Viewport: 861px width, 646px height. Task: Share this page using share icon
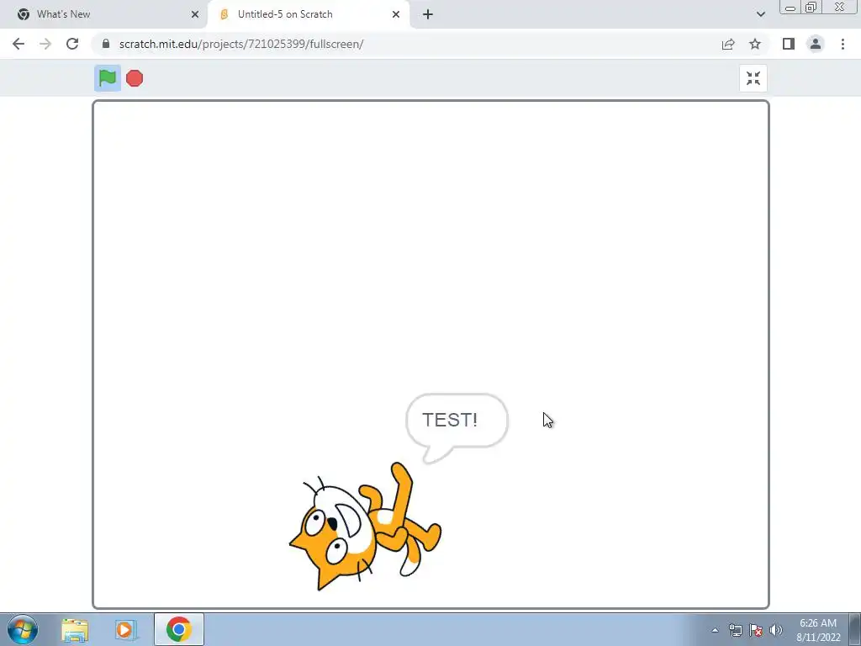point(728,44)
